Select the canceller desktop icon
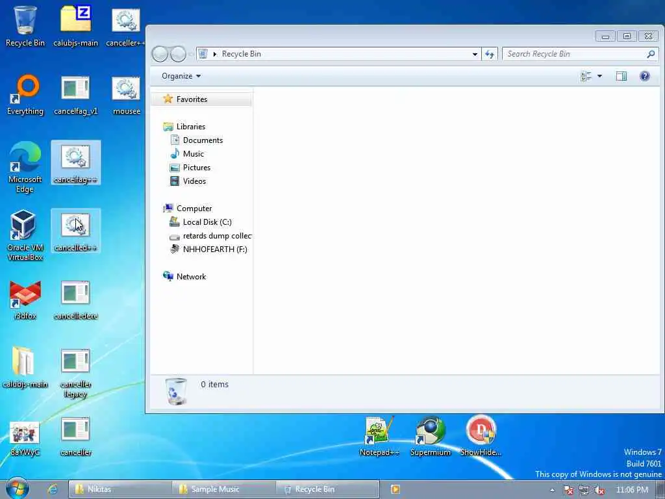The height and width of the screenshot is (499, 665). (x=75, y=437)
